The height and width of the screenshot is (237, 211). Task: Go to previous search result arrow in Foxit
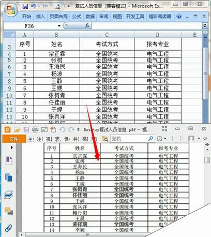point(171,139)
